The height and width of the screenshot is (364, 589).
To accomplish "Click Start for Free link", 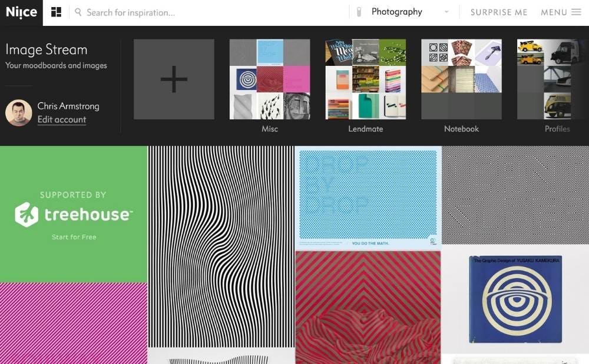I will pos(74,237).
